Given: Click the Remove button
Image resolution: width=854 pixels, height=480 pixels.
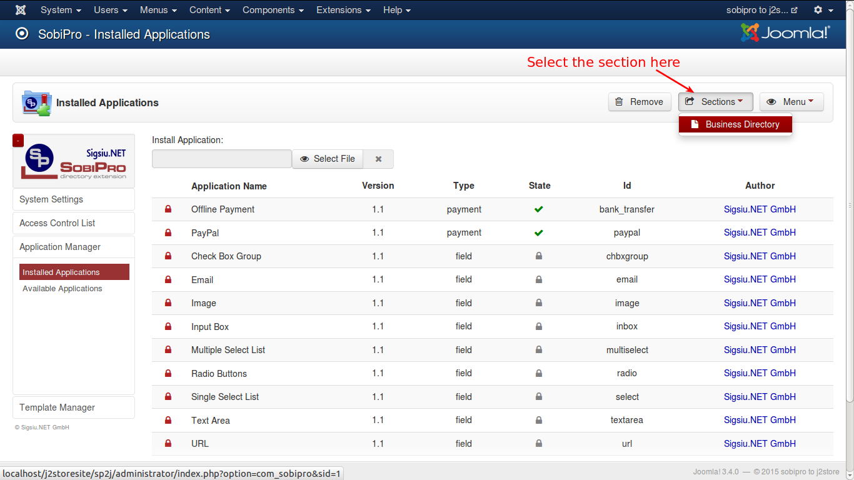Looking at the screenshot, I should point(640,102).
